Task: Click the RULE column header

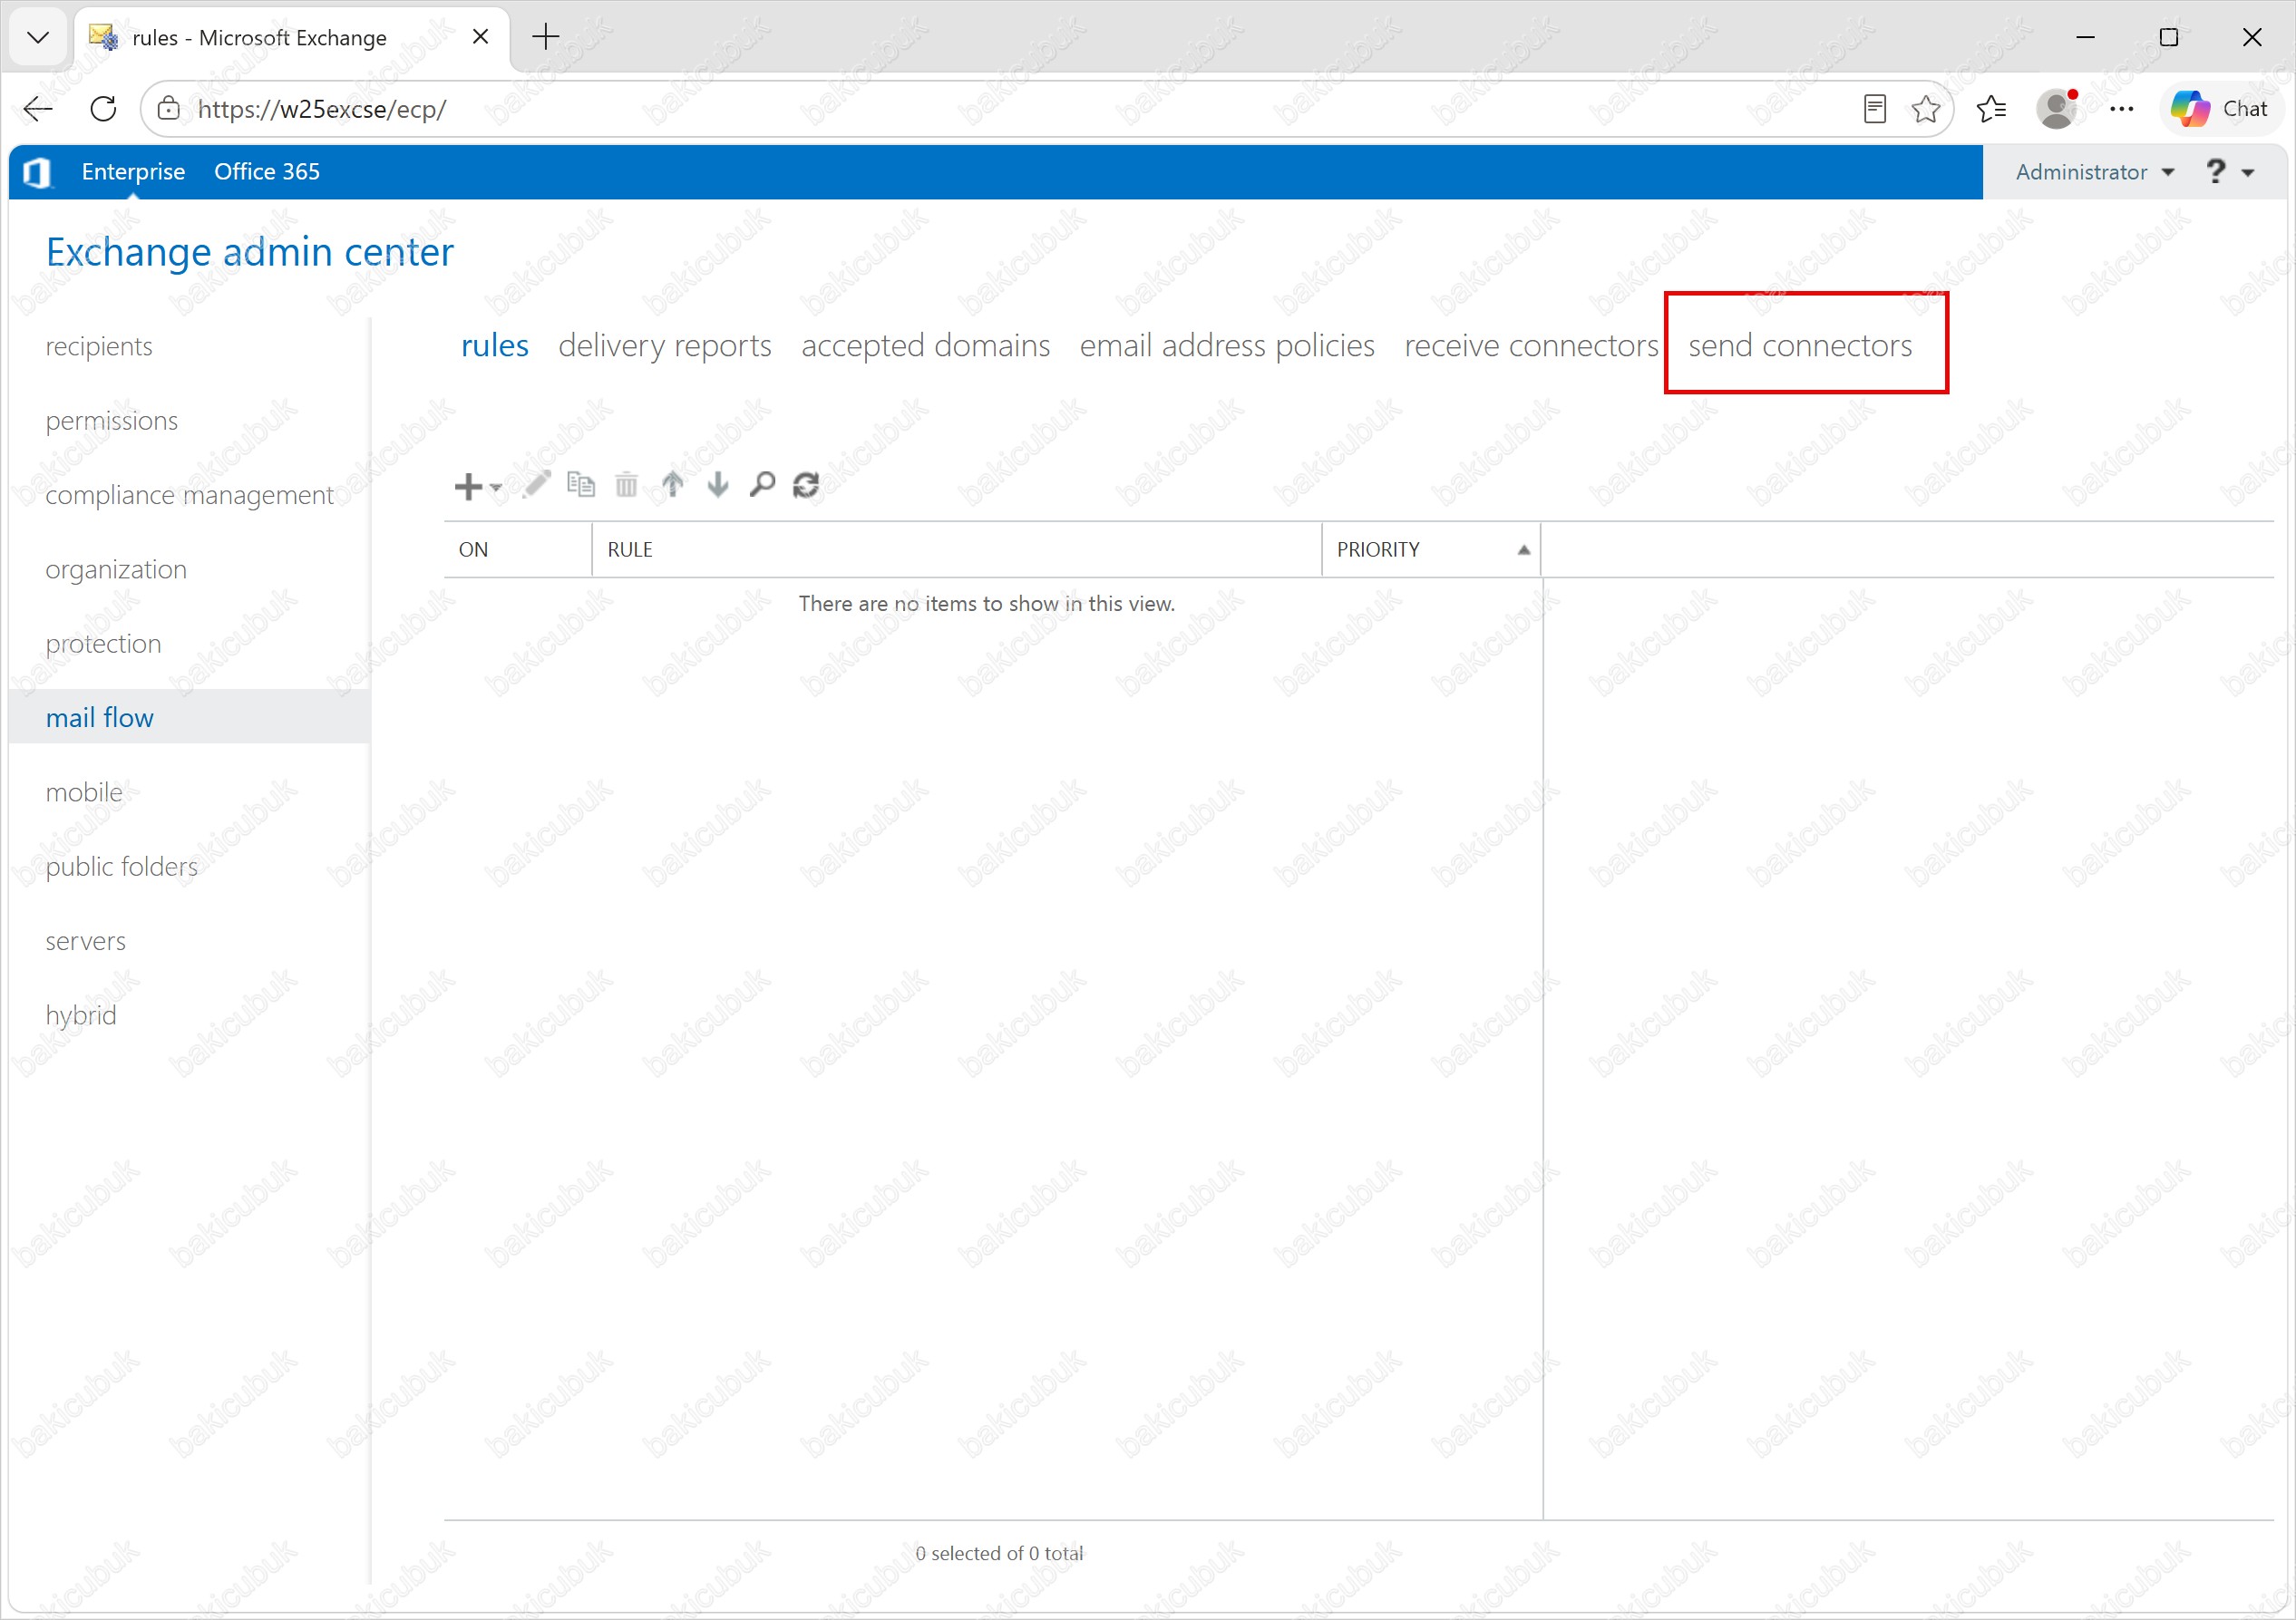Action: point(957,550)
